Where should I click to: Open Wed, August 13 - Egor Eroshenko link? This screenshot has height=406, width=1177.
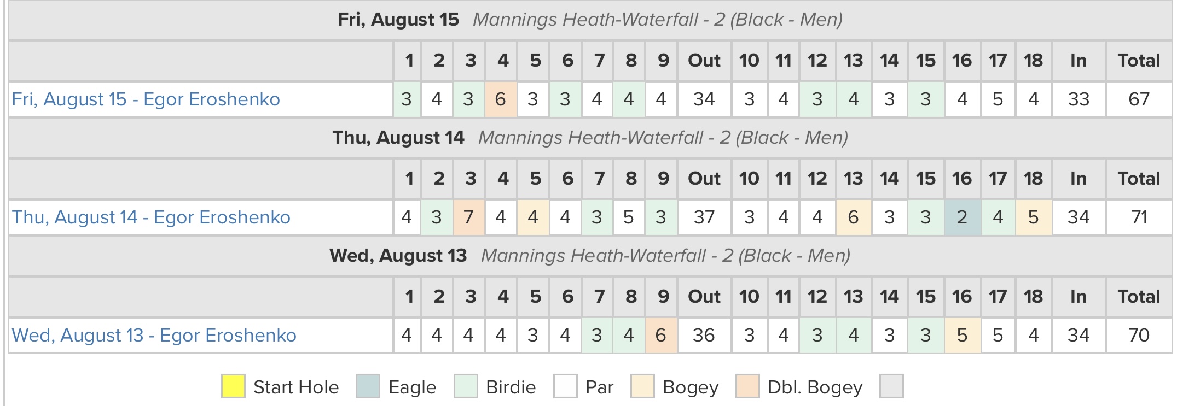coord(154,336)
